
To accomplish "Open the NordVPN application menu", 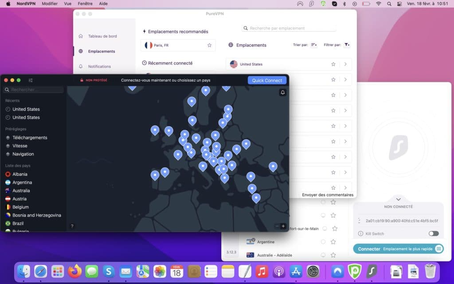I will click(26, 4).
